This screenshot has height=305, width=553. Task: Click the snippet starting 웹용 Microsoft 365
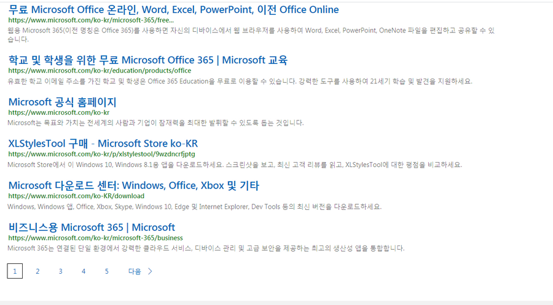click(x=251, y=35)
